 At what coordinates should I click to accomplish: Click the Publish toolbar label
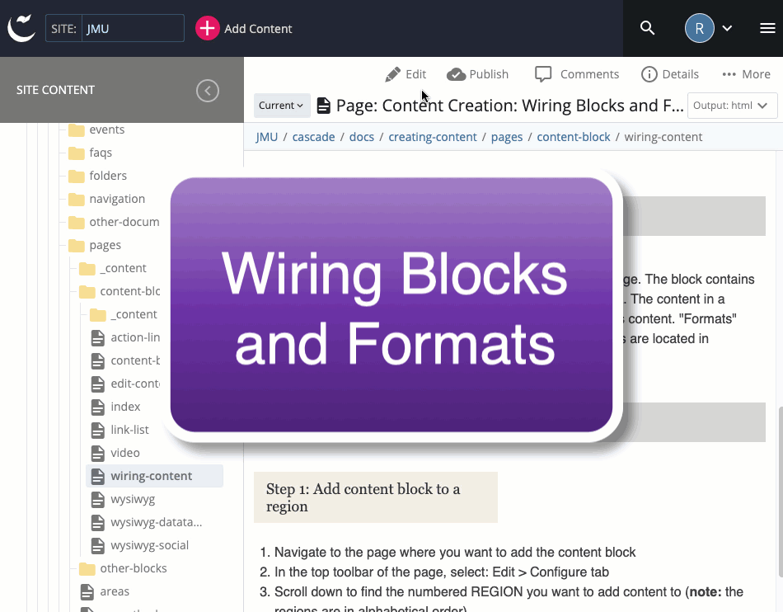click(489, 74)
